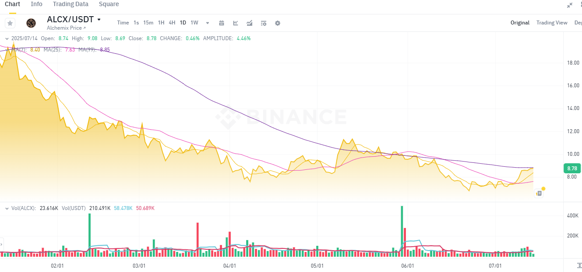The width and height of the screenshot is (582, 272).
Task: Select the 1W interval
Action: pos(194,23)
